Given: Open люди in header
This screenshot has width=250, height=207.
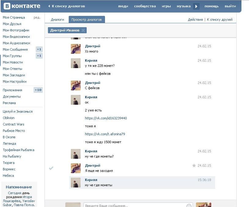Looking at the screenshot, I should [x=123, y=6].
